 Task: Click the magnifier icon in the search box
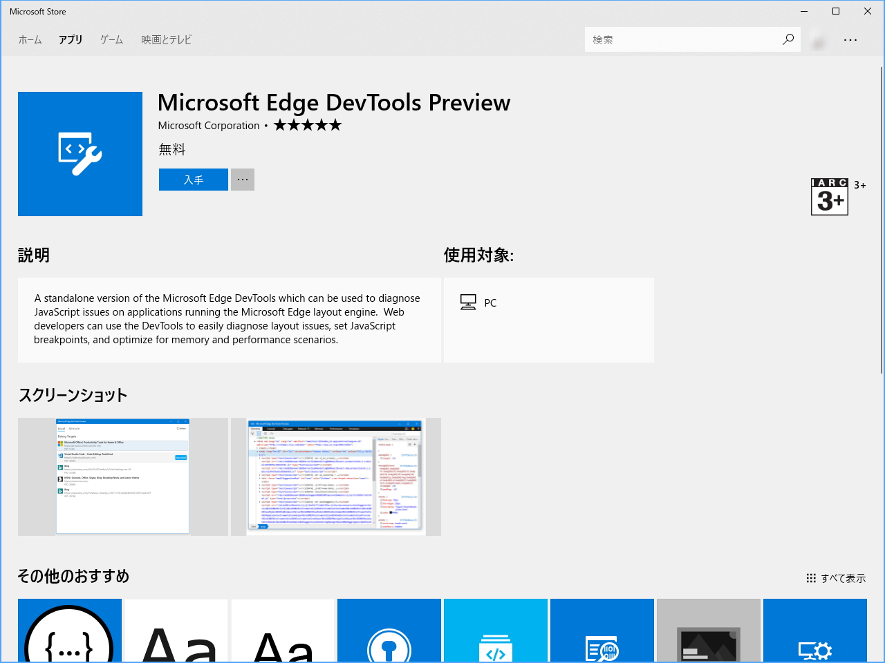tap(788, 39)
